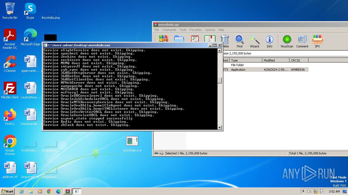Open Edge from the taskbar
Image resolution: width=348 pixels, height=195 pixels.
[58, 191]
